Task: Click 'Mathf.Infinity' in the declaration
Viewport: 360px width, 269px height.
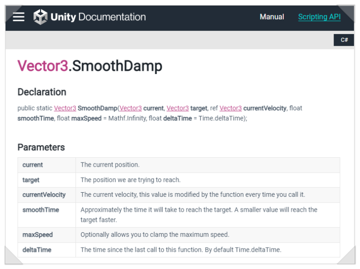Action: click(127, 118)
